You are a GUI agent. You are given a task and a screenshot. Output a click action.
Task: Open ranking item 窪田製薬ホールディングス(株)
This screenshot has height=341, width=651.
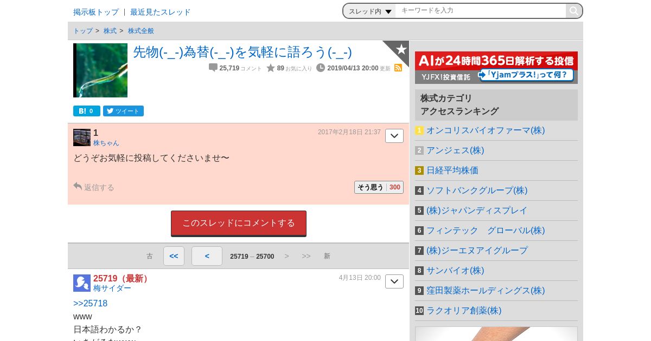click(x=486, y=291)
